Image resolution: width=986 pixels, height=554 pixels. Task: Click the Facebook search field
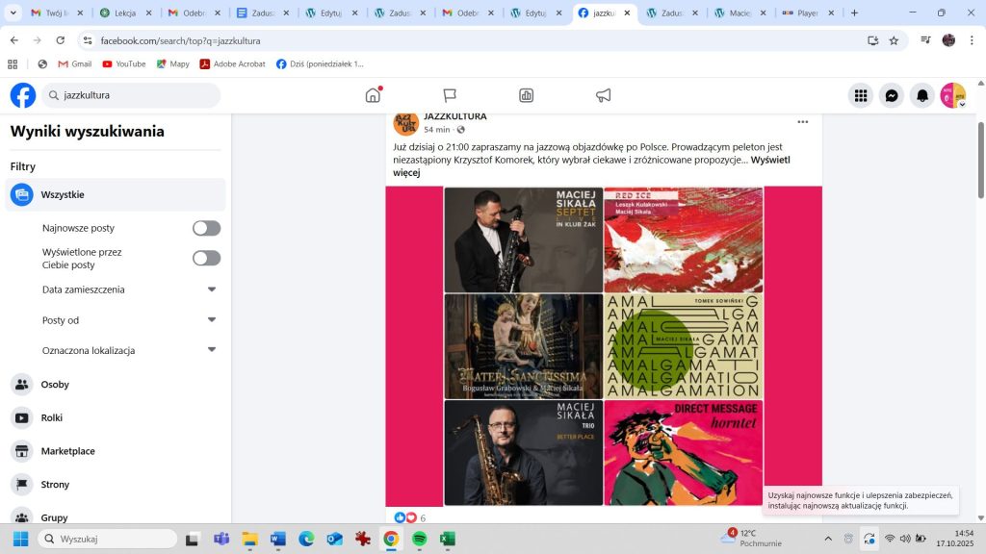pos(135,96)
